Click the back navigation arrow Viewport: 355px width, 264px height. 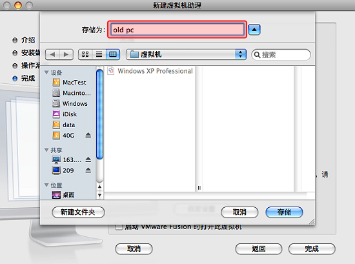[x=52, y=55]
